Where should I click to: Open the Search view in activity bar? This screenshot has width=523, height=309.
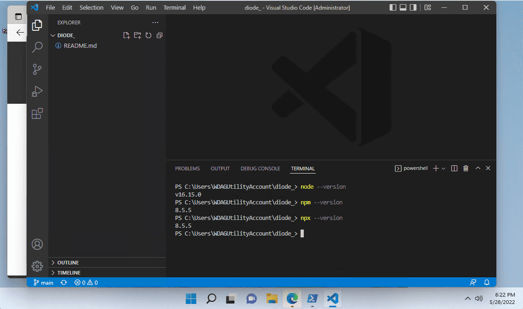click(x=37, y=47)
